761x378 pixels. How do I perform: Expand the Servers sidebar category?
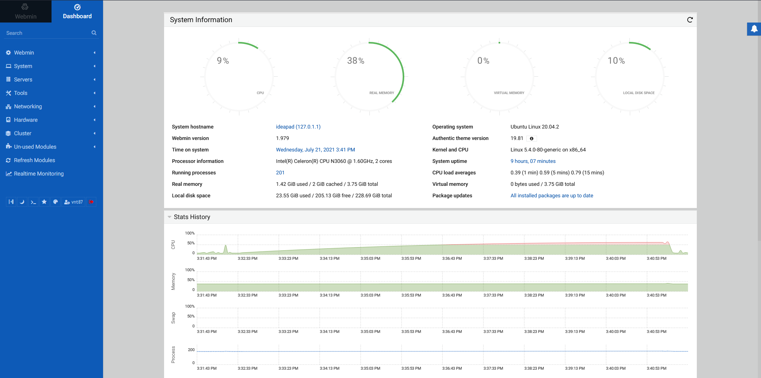52,79
